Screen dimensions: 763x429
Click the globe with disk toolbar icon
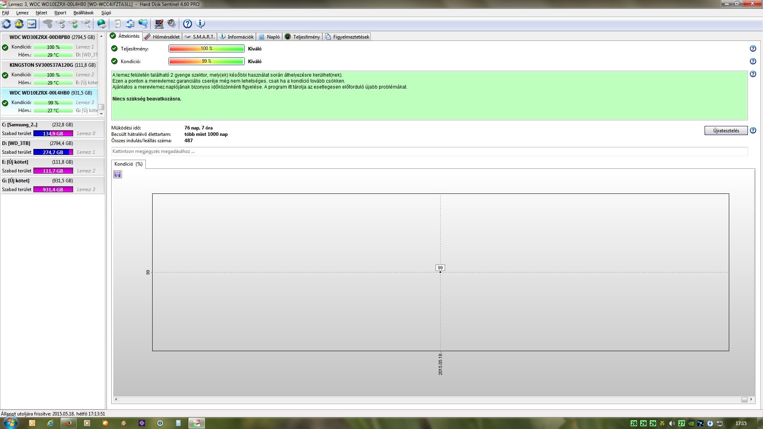102,24
